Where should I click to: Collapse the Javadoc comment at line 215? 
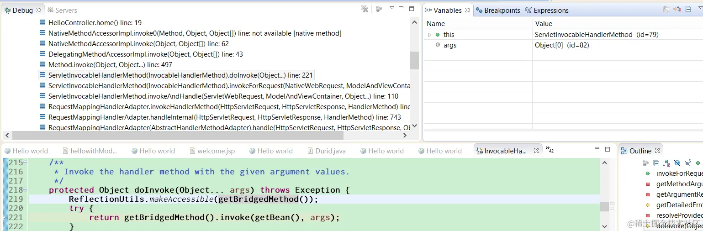click(26, 163)
